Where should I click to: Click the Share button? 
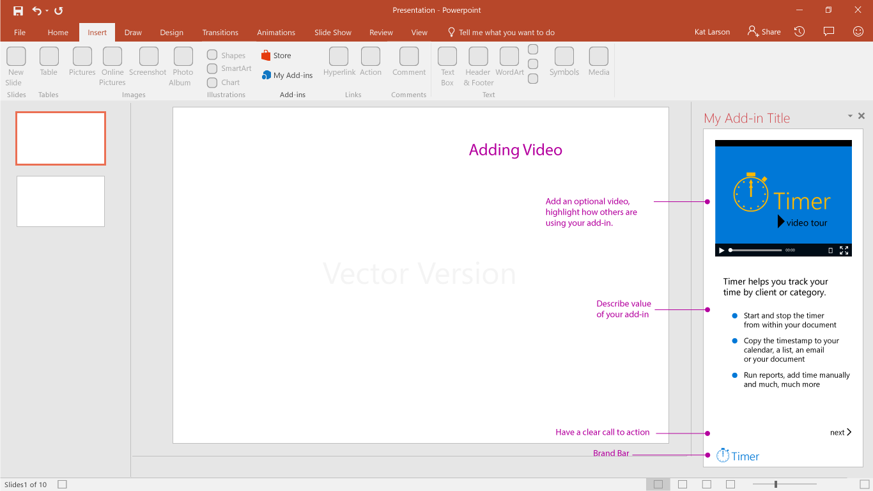tap(764, 31)
